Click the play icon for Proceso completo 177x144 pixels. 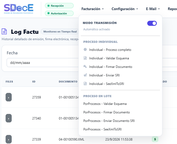coord(85,50)
